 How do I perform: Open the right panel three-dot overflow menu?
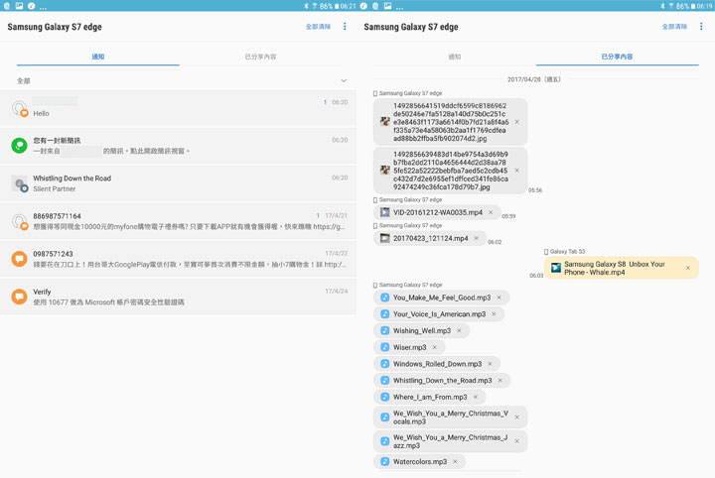tap(701, 27)
